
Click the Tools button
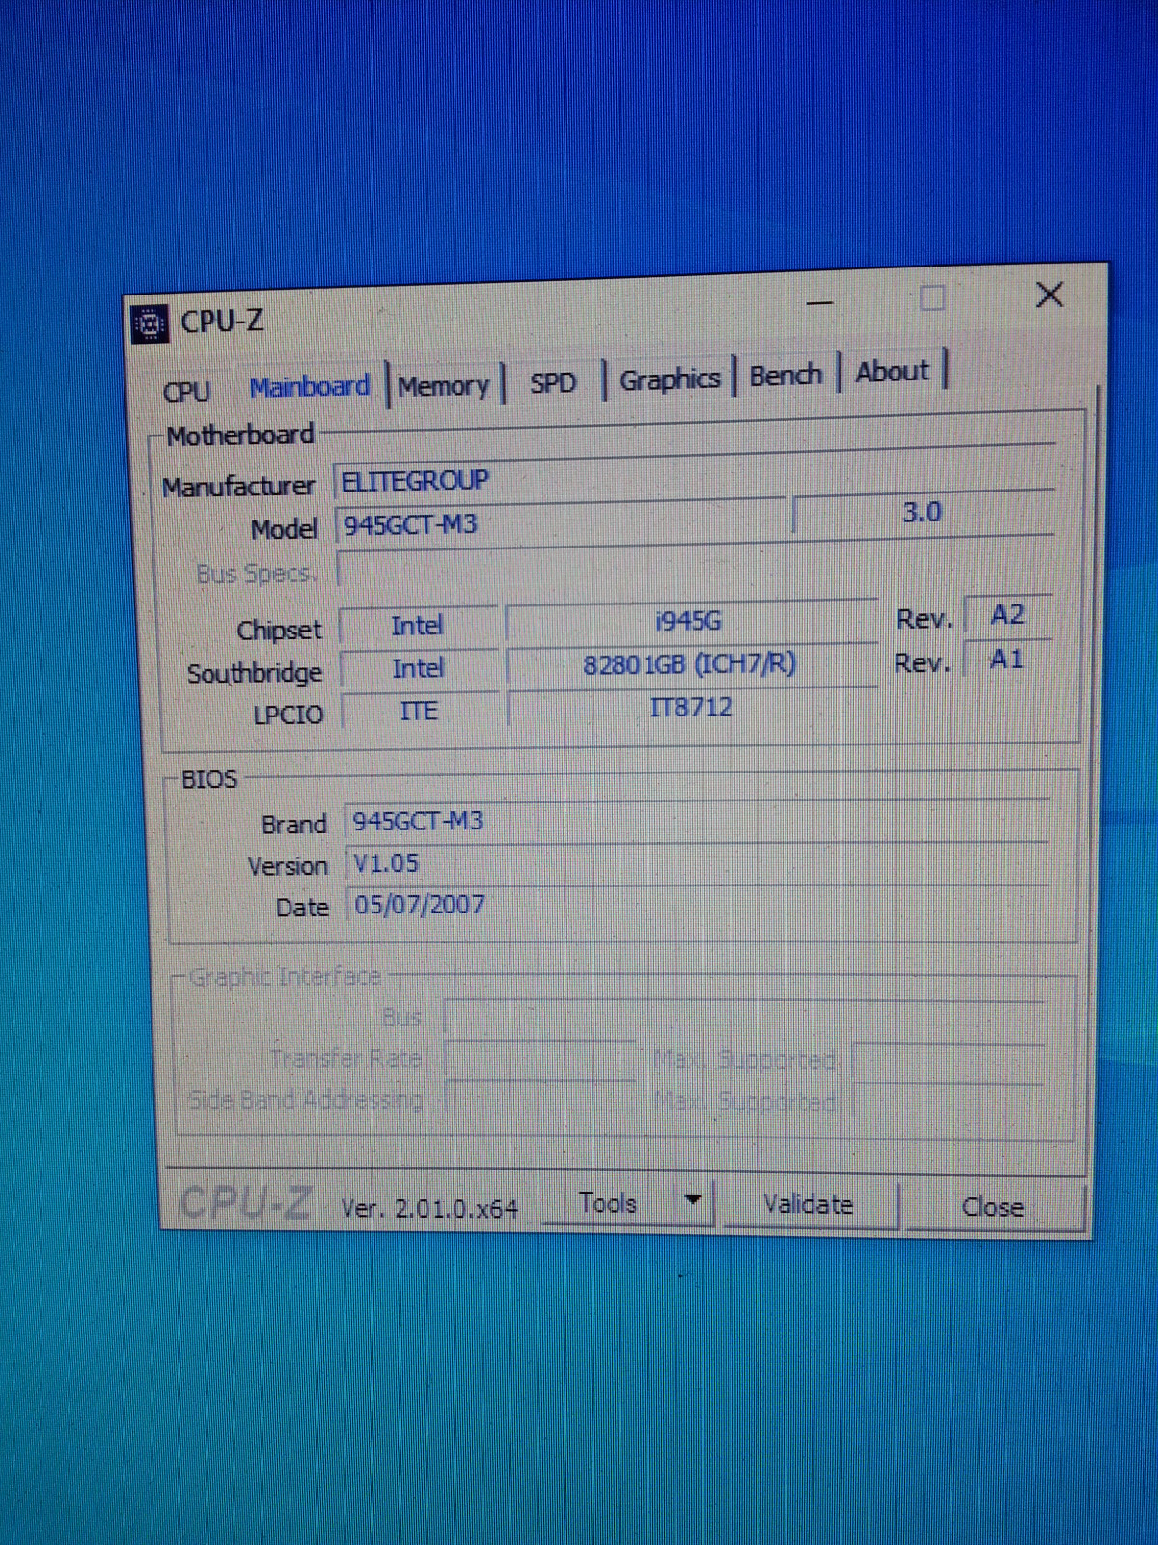pos(608,1203)
